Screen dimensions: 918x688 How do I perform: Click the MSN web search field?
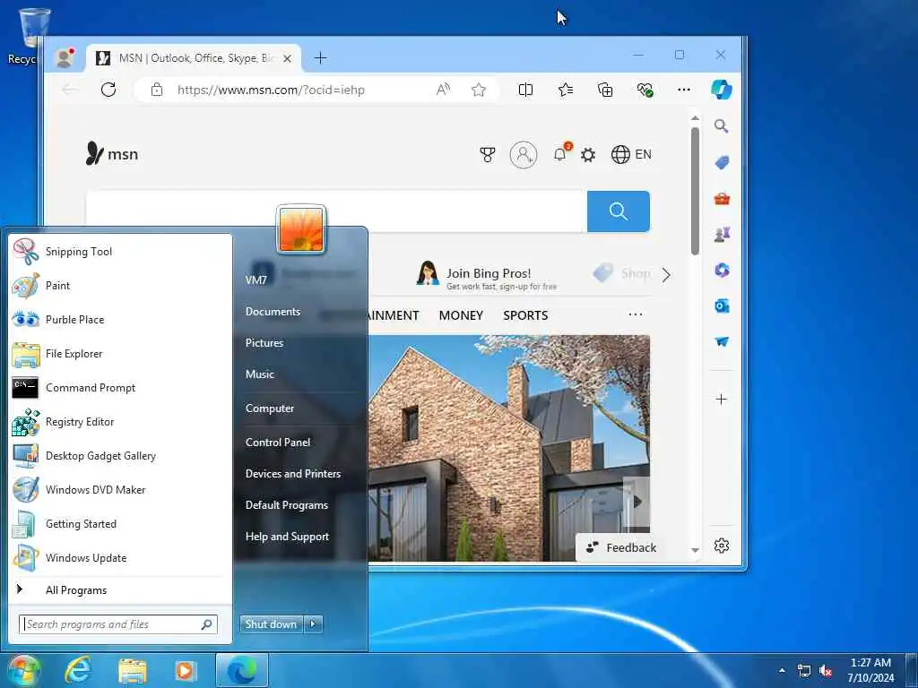pyautogui.click(x=335, y=211)
